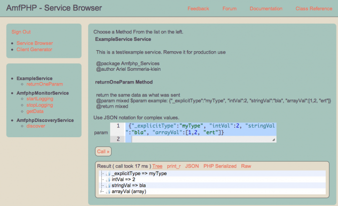This screenshot has height=206, width=338.
Task: Click 'return the same data as what was sent'
Action: click(138, 95)
